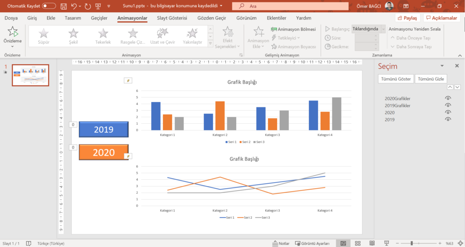Open file location dropdown next to filename

coord(221,6)
